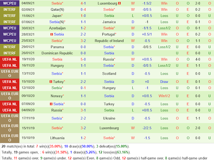
Task: Open UEFA EURO league tag for 13/11/20 match
Action: tap(10, 74)
